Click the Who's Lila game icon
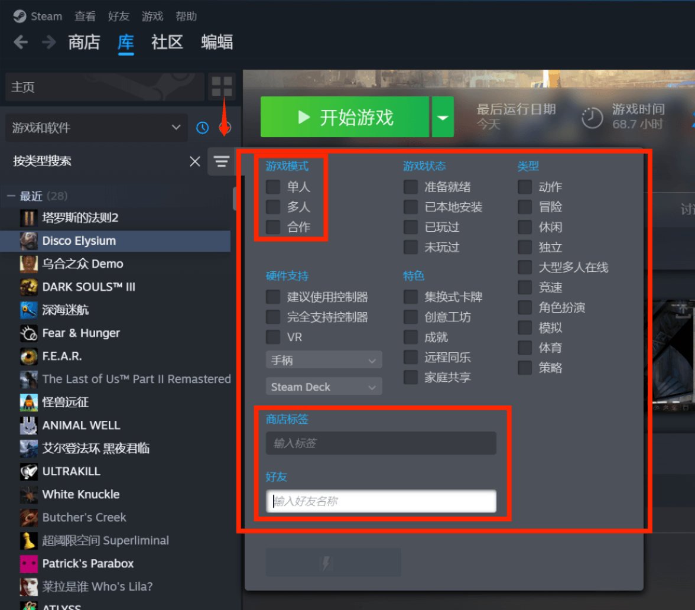This screenshot has width=695, height=610. pos(29,586)
